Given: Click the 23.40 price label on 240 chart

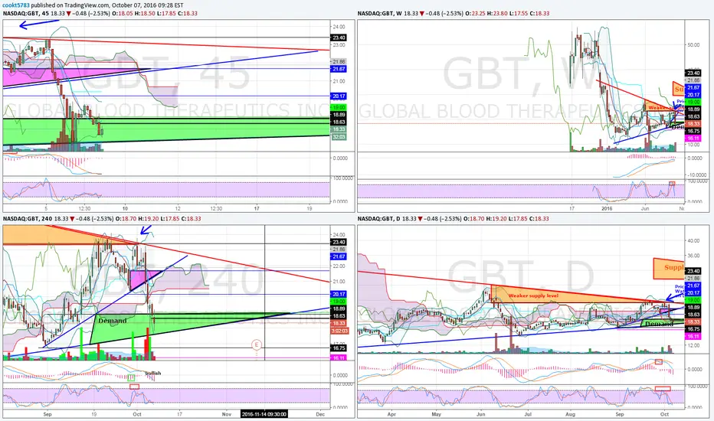Looking at the screenshot, I should coord(339,242).
